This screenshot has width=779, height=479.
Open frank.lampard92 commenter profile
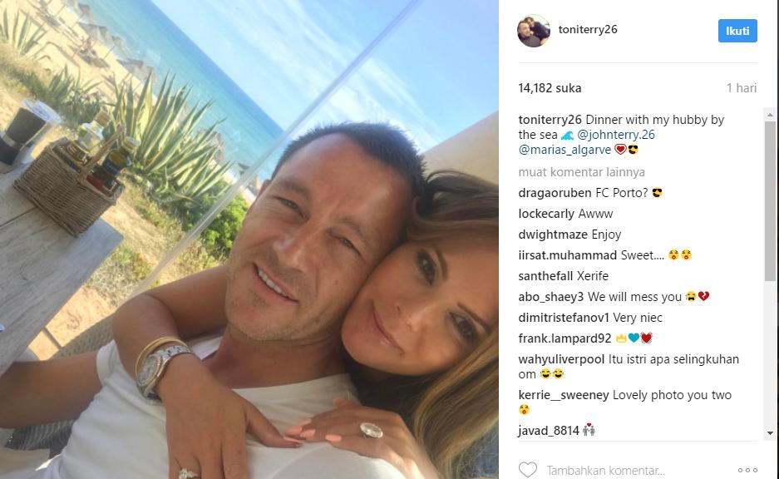(565, 338)
